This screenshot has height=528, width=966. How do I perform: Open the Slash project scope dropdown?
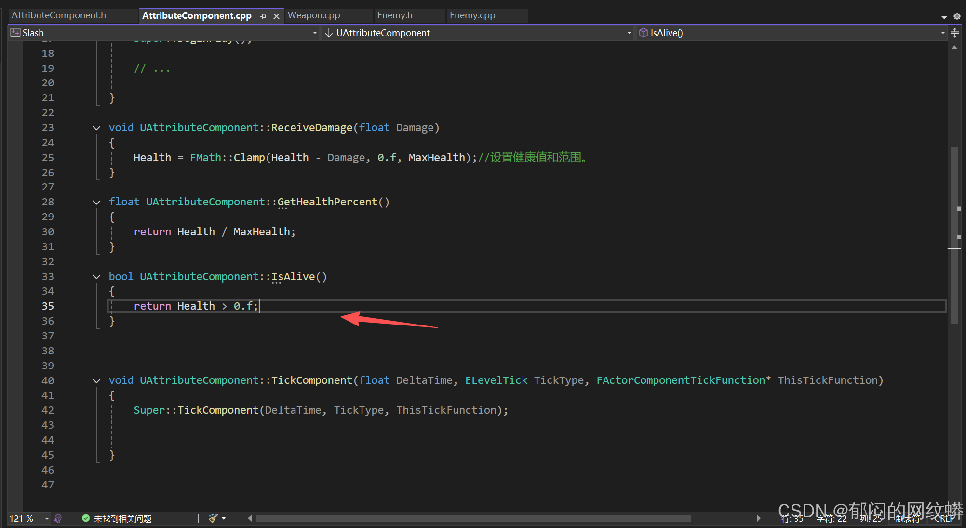point(315,33)
